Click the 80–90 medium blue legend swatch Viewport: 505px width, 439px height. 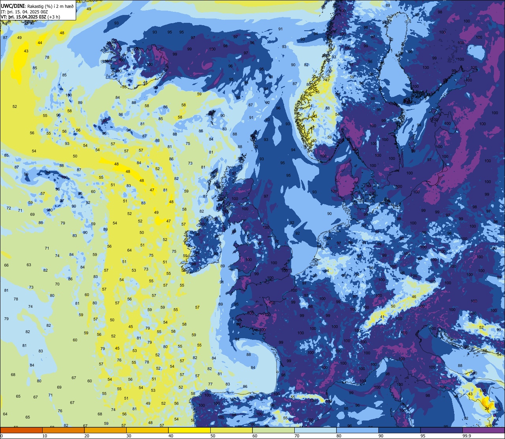point(357,430)
